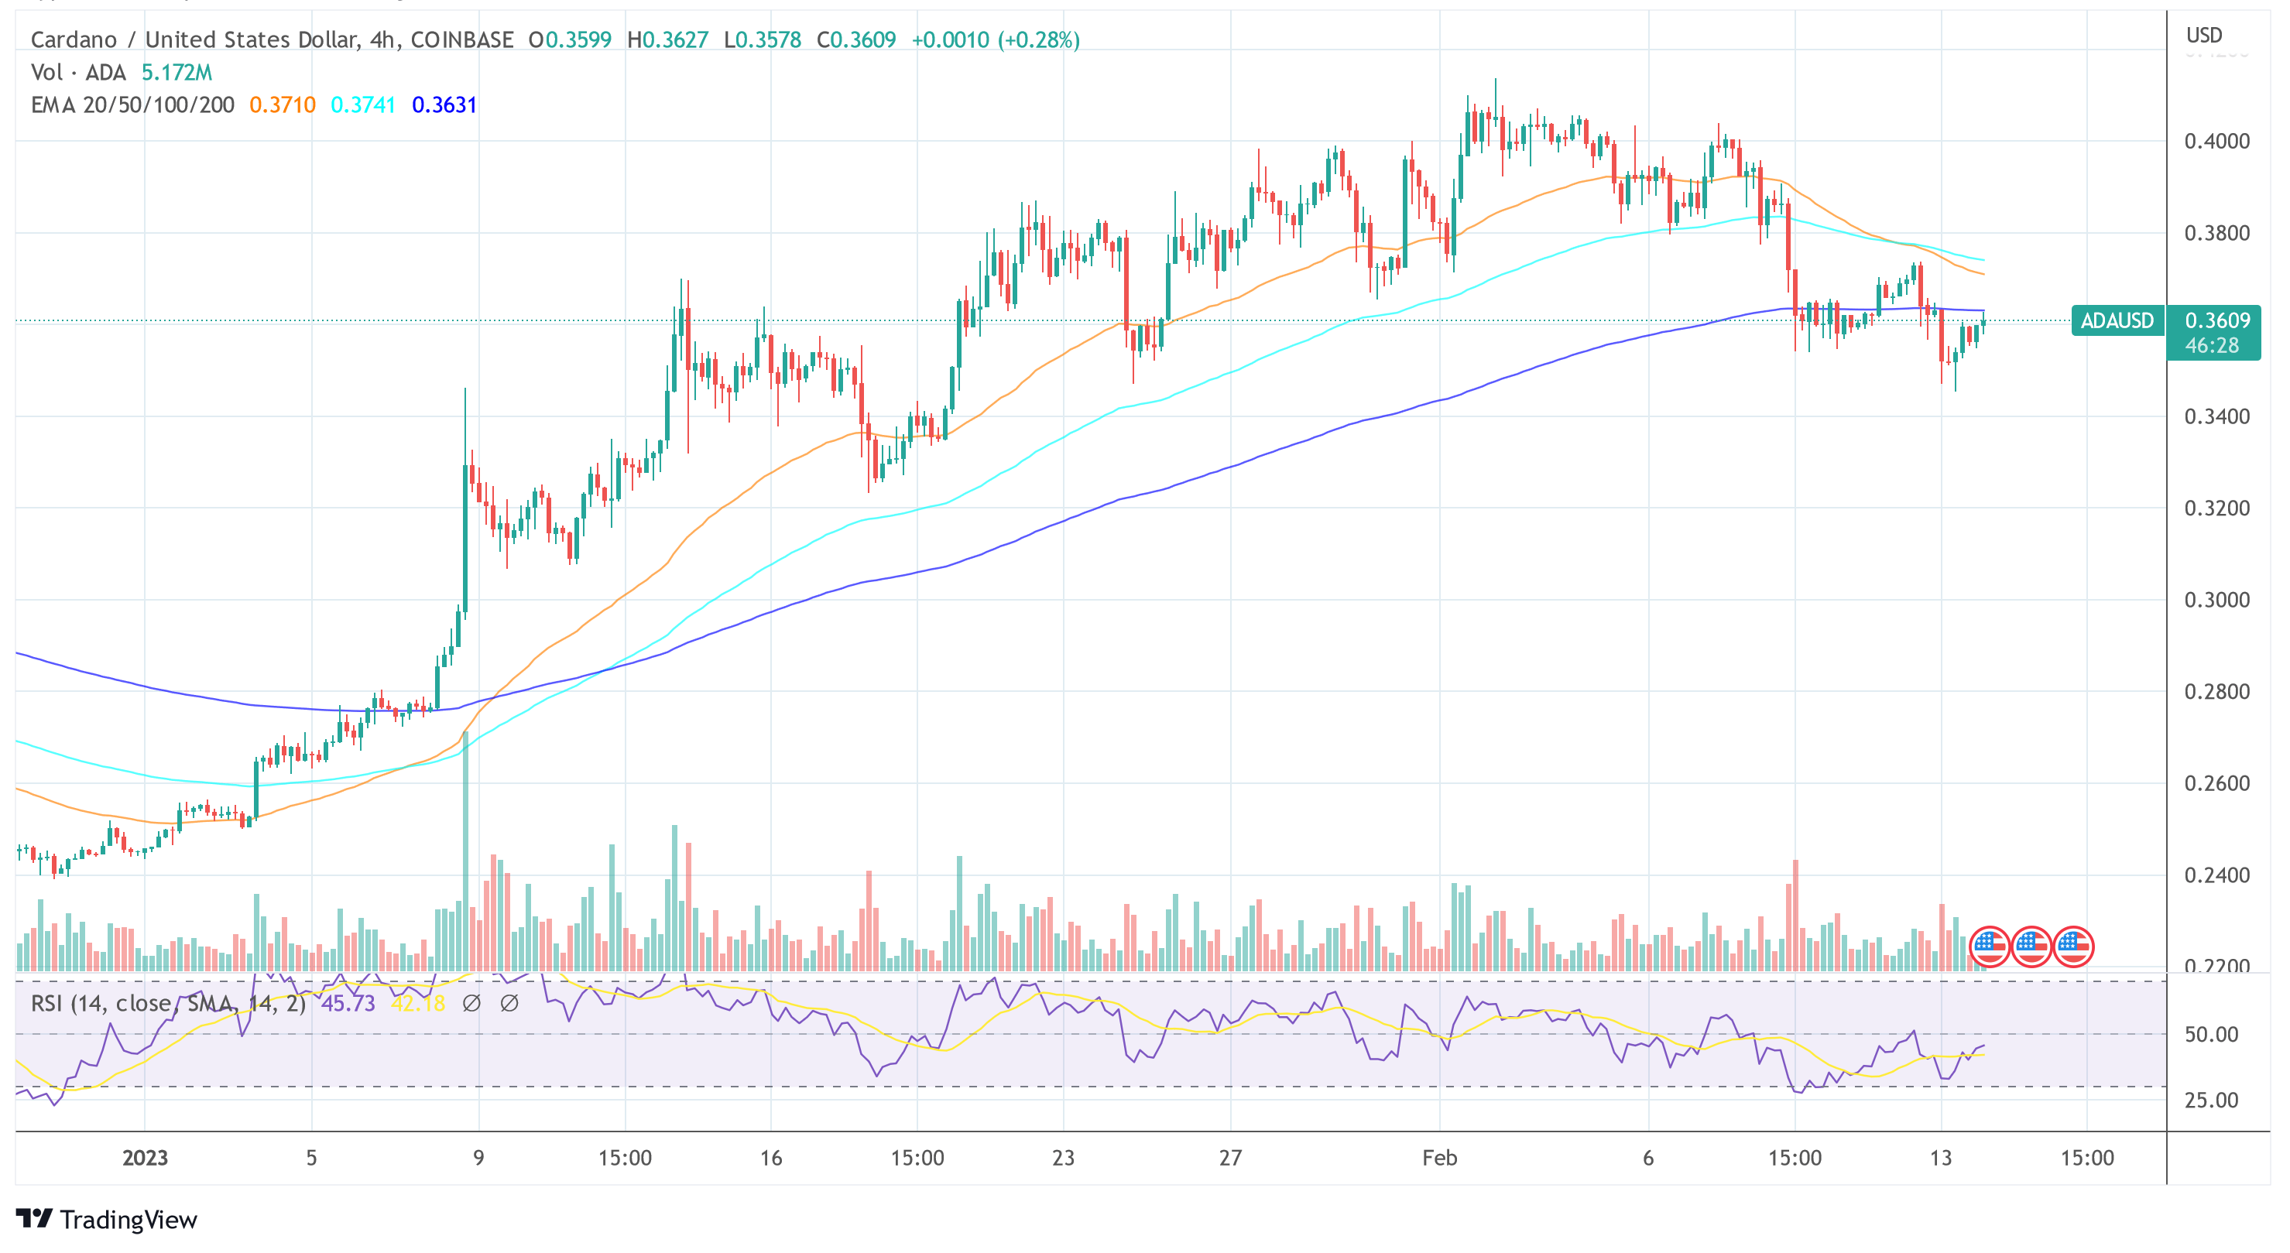Click the close price C0.3609
Image resolution: width=2290 pixels, height=1253 pixels.
(x=856, y=40)
